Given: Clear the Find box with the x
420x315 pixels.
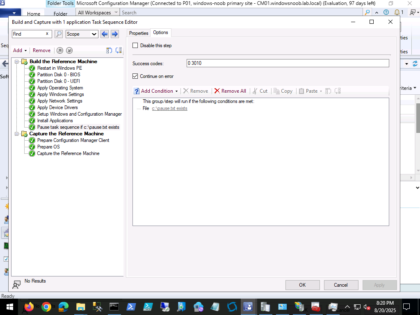Looking at the screenshot, I should click(x=47, y=34).
